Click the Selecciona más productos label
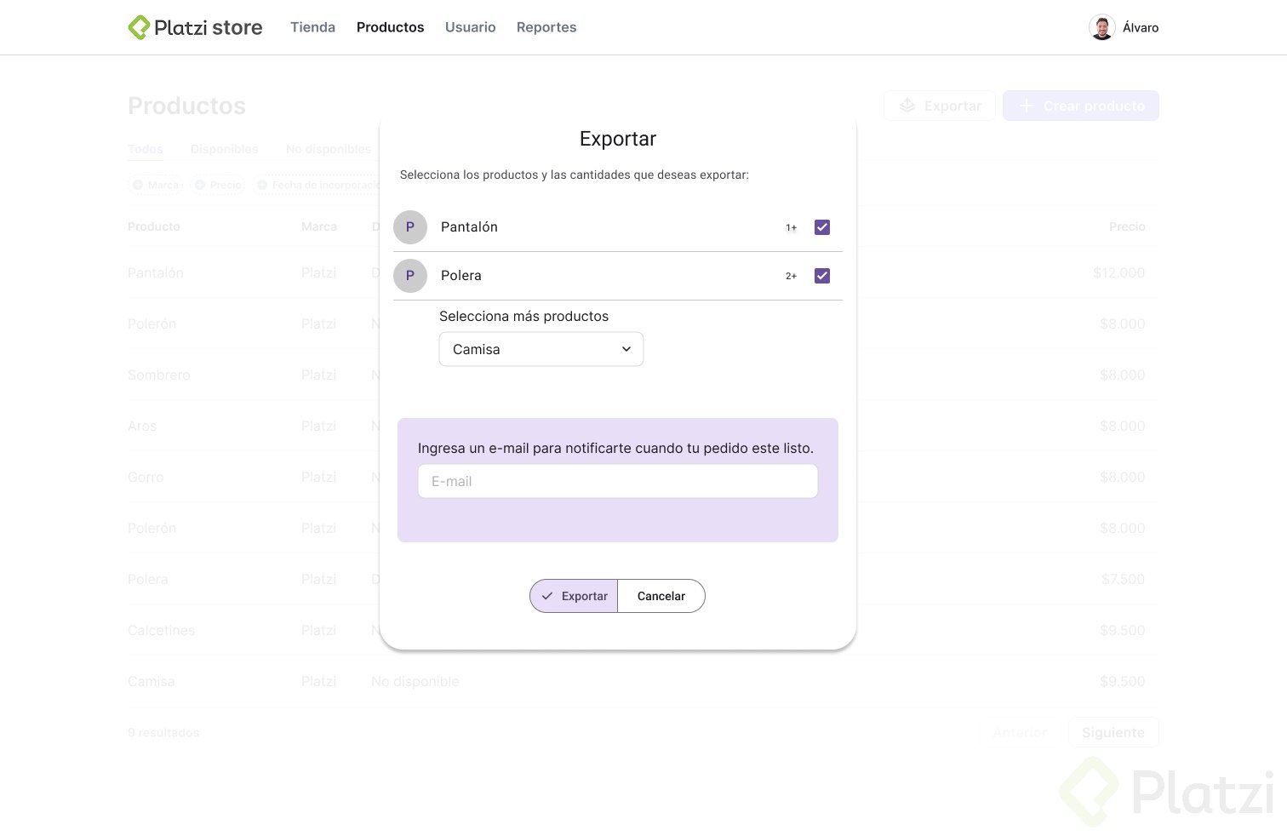The width and height of the screenshot is (1287, 836). click(x=524, y=316)
